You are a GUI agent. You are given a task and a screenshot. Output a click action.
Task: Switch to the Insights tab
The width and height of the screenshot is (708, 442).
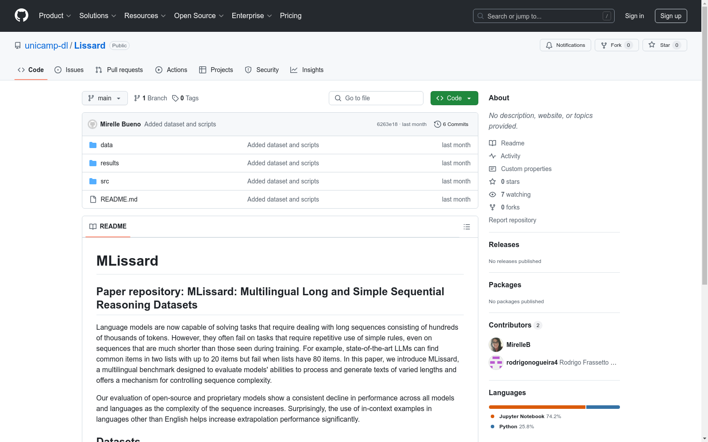click(307, 70)
